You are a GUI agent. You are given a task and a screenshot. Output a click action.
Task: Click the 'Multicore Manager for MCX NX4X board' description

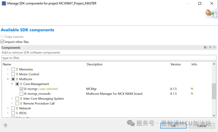pyautogui.click(x=114, y=94)
